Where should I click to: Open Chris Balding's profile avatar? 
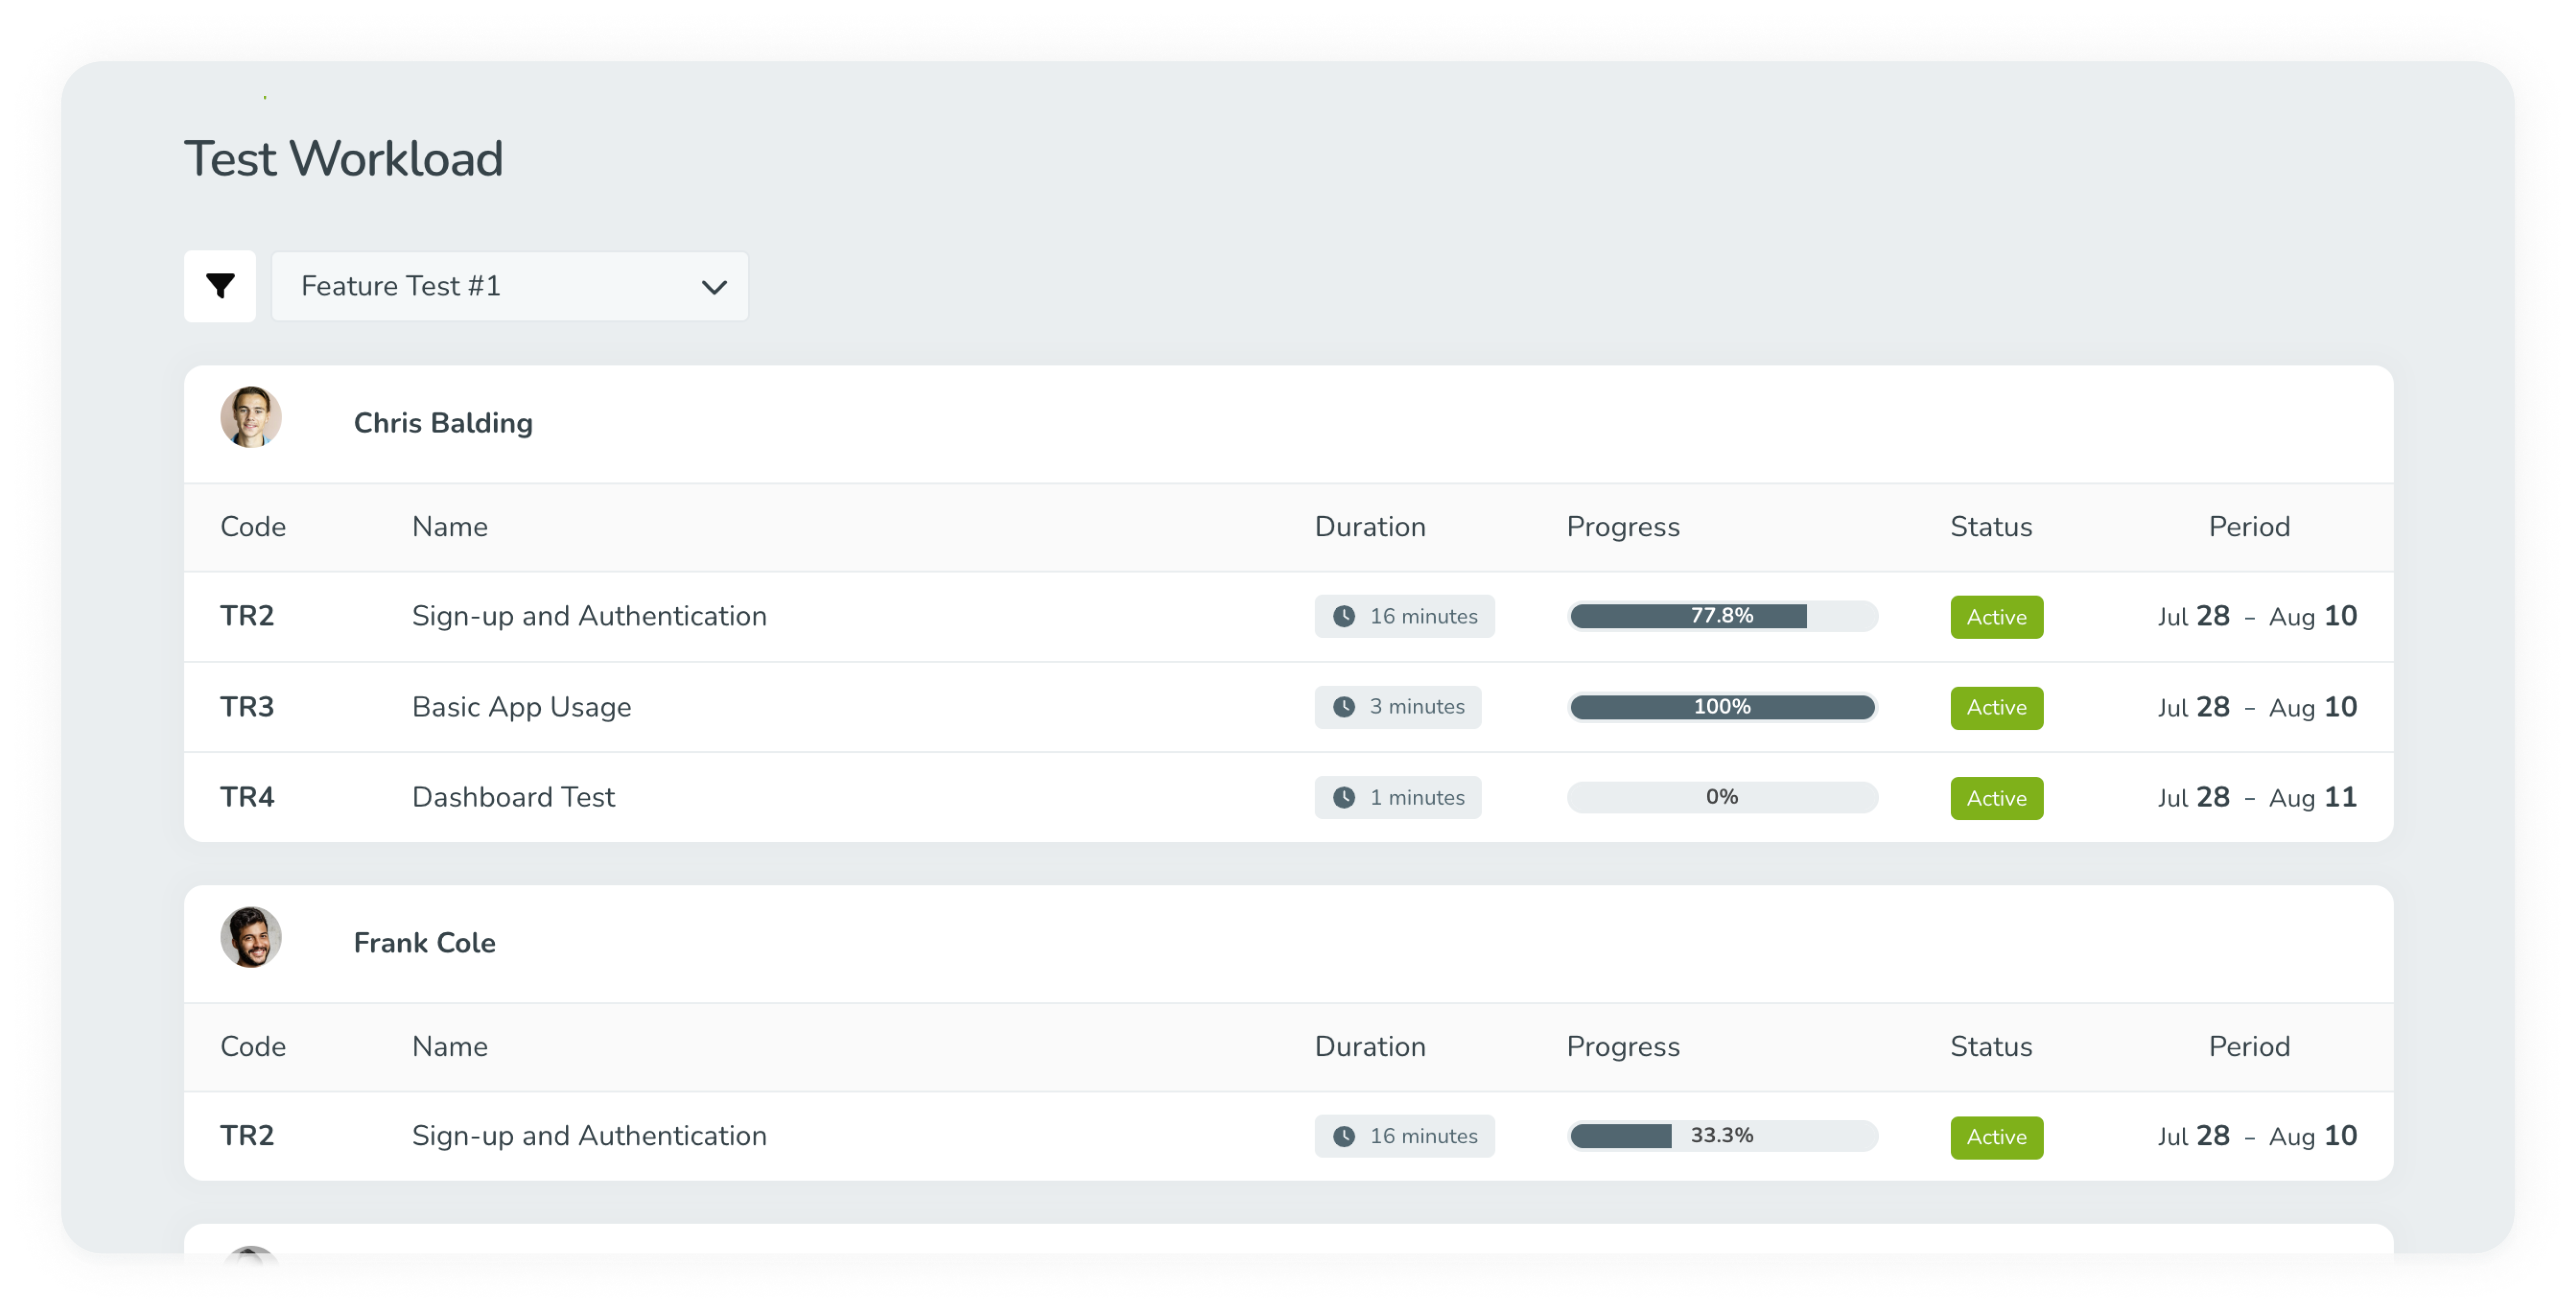pyautogui.click(x=251, y=417)
